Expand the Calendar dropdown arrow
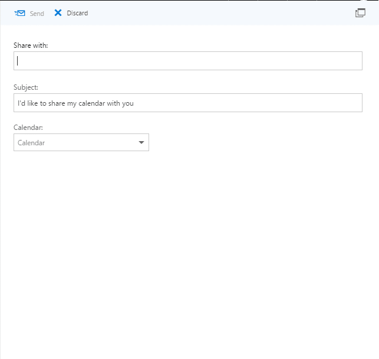Image resolution: width=379 pixels, height=359 pixels. point(141,142)
